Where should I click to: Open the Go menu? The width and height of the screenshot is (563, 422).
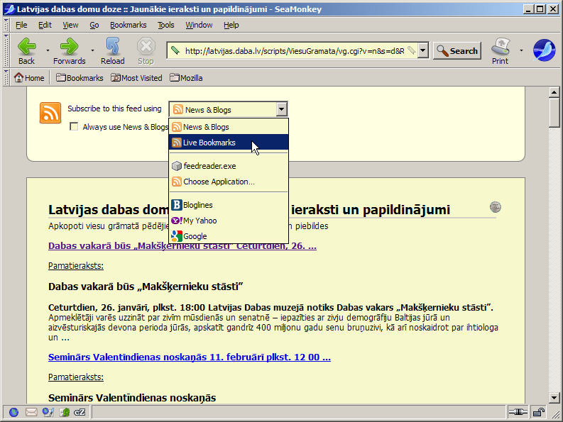coord(94,25)
